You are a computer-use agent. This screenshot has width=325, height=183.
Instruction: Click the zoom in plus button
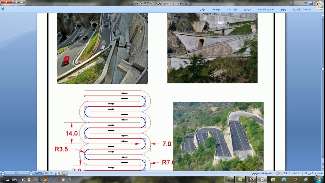click(x=3, y=173)
